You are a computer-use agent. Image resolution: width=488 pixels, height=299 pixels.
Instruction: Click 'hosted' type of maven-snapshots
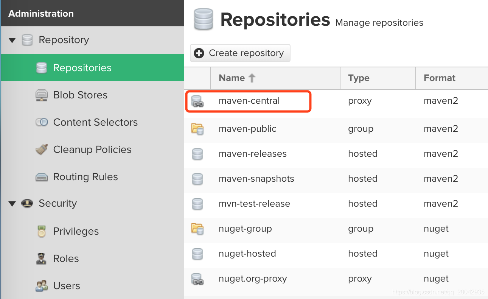[363, 179]
